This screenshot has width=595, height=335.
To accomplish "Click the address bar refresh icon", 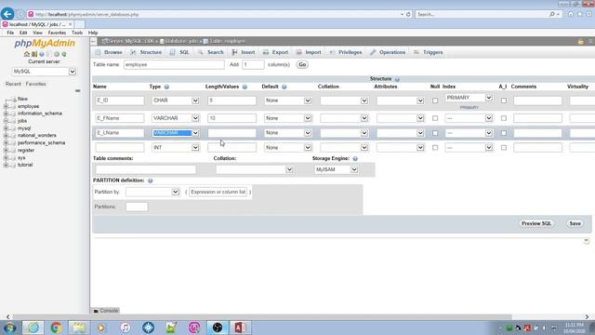I will coord(408,15).
